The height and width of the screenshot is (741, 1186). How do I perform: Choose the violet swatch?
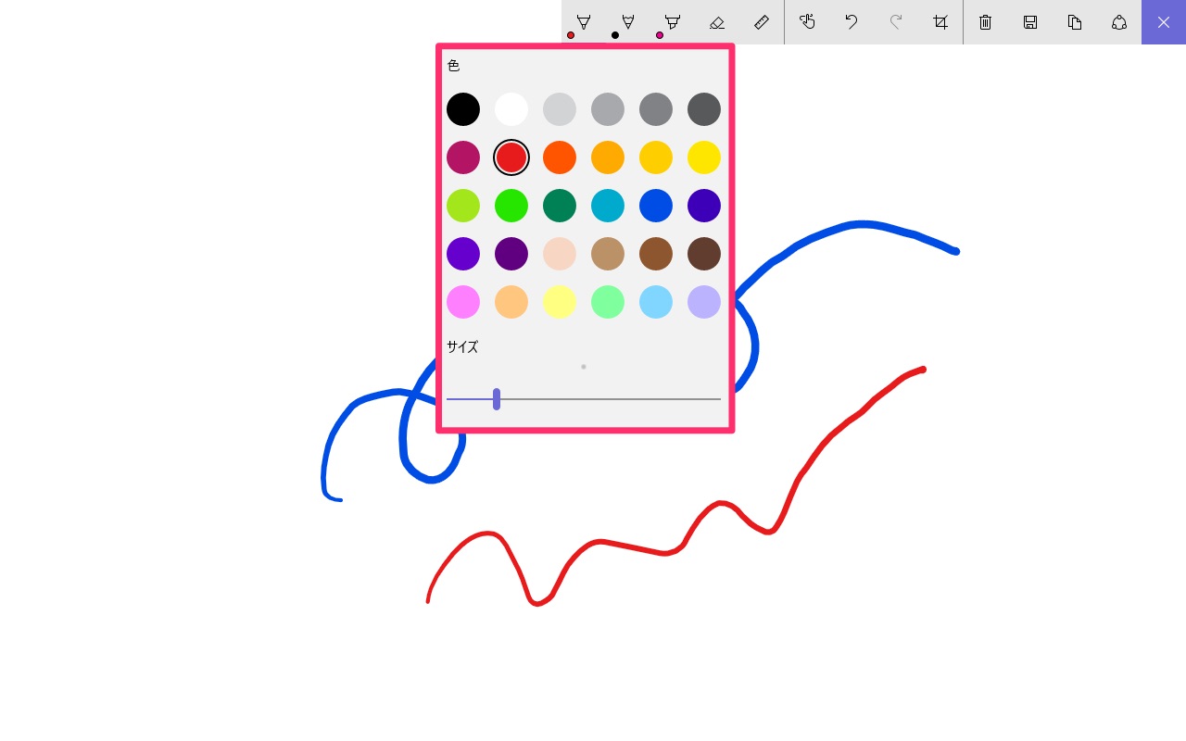point(463,254)
